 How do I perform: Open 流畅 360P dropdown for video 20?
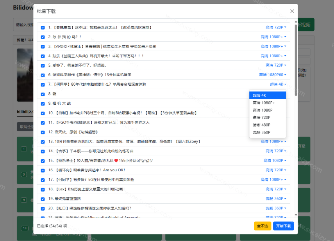276,208
